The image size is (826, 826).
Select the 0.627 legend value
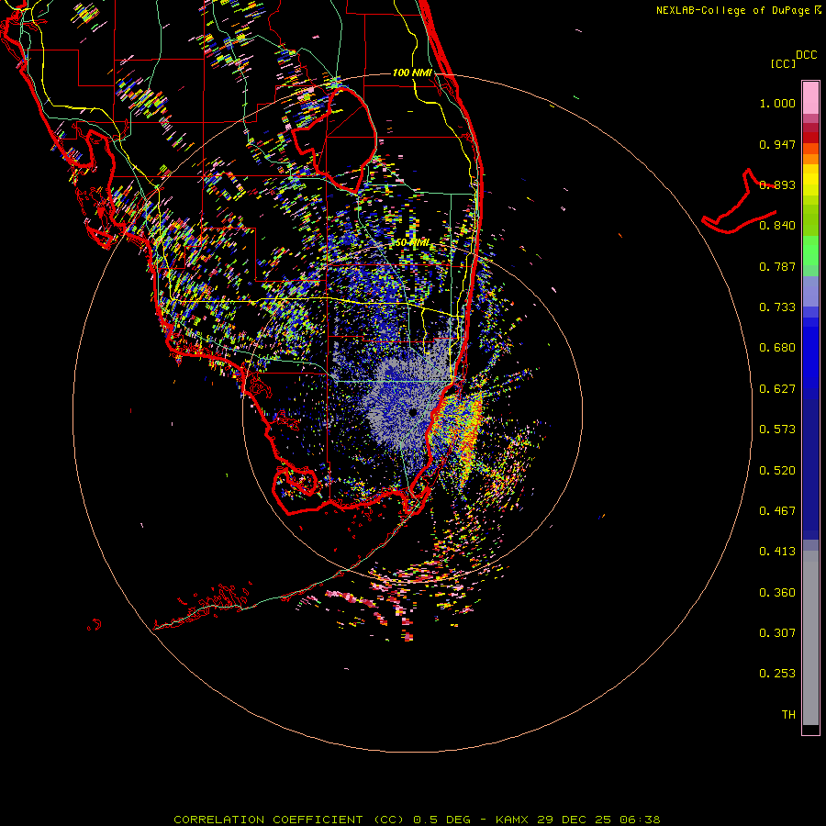coord(777,389)
